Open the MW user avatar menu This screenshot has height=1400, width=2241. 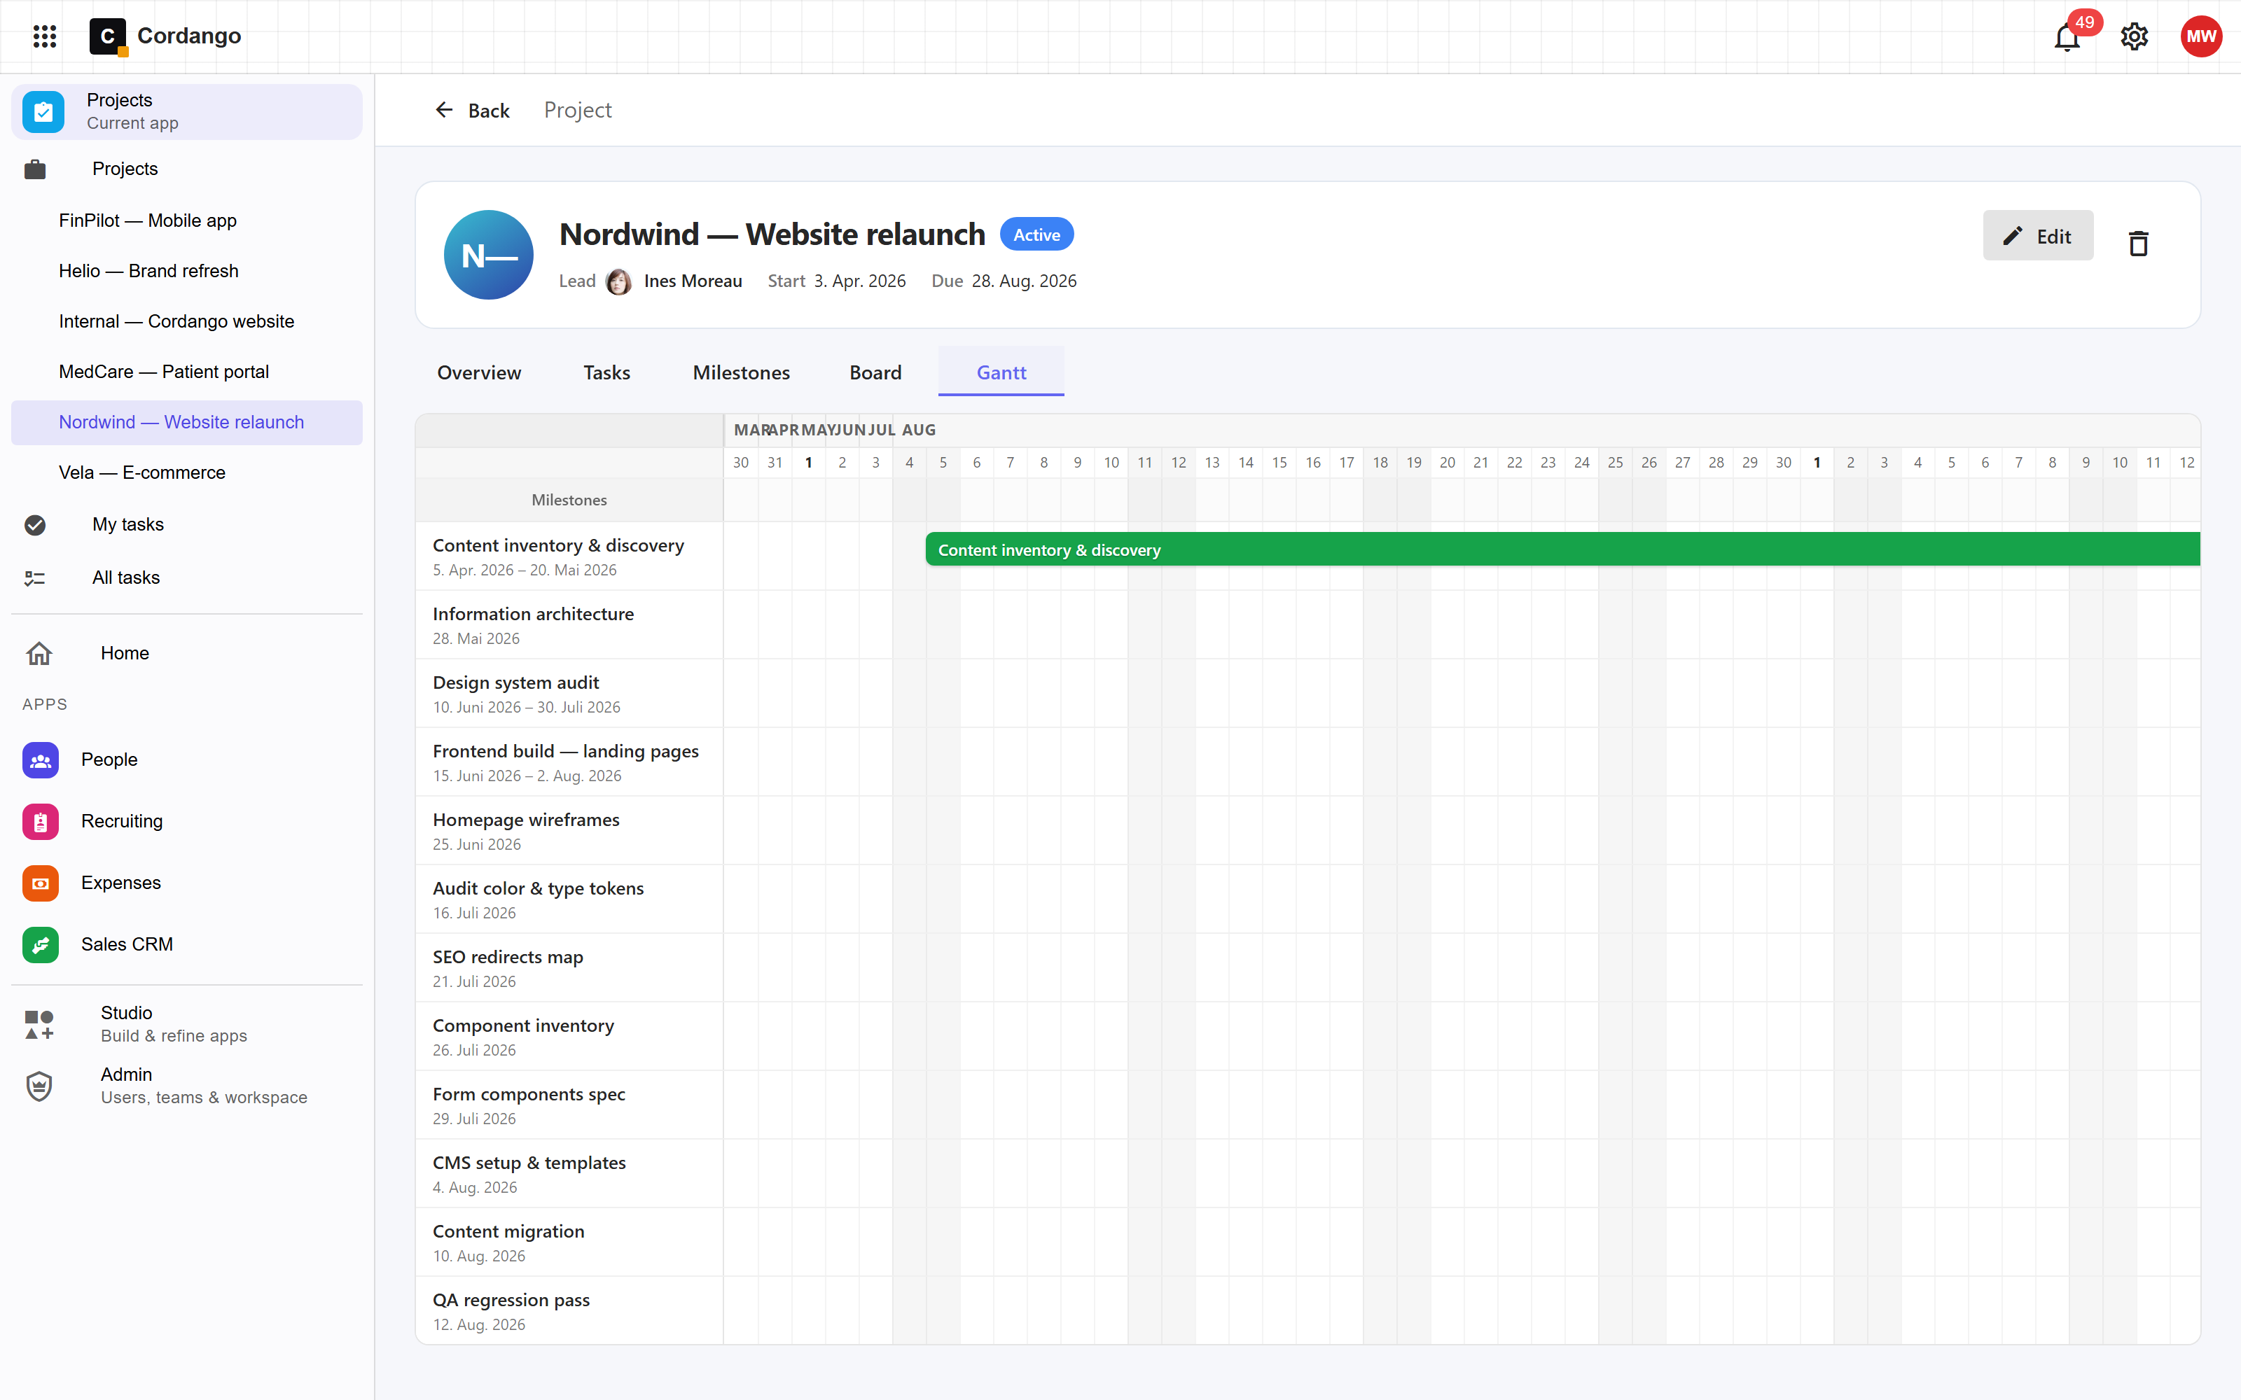coord(2201,36)
